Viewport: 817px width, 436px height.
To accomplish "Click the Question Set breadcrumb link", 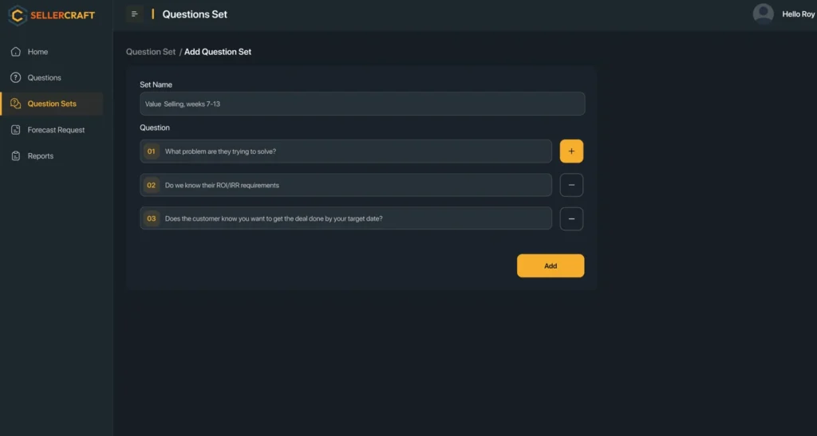I will (151, 52).
